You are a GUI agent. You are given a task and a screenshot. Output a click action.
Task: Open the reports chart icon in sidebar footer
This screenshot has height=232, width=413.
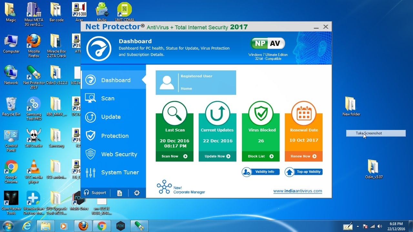point(120,193)
